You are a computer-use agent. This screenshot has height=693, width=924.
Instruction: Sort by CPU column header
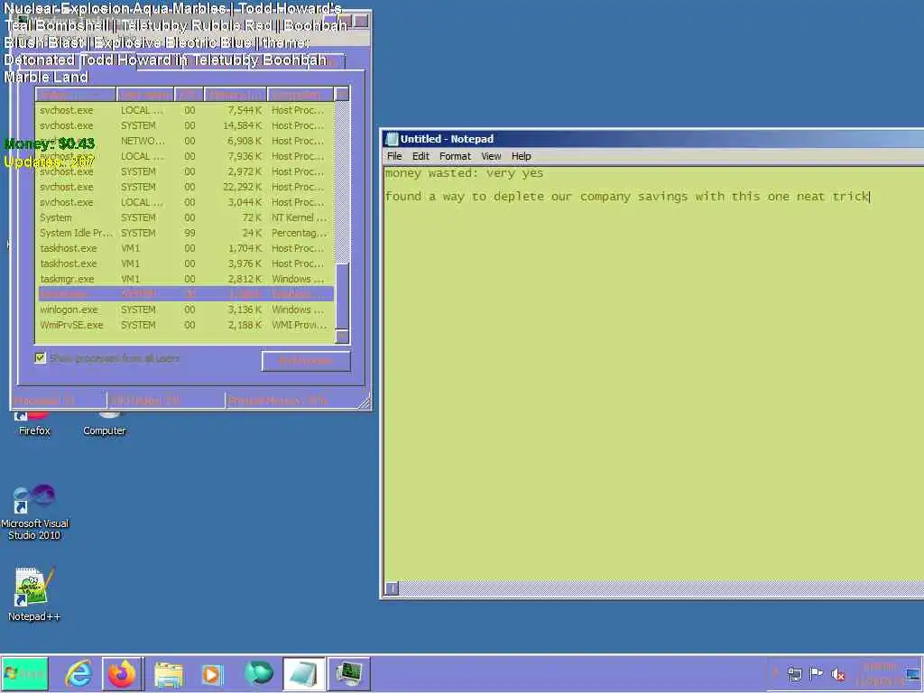tap(189, 94)
